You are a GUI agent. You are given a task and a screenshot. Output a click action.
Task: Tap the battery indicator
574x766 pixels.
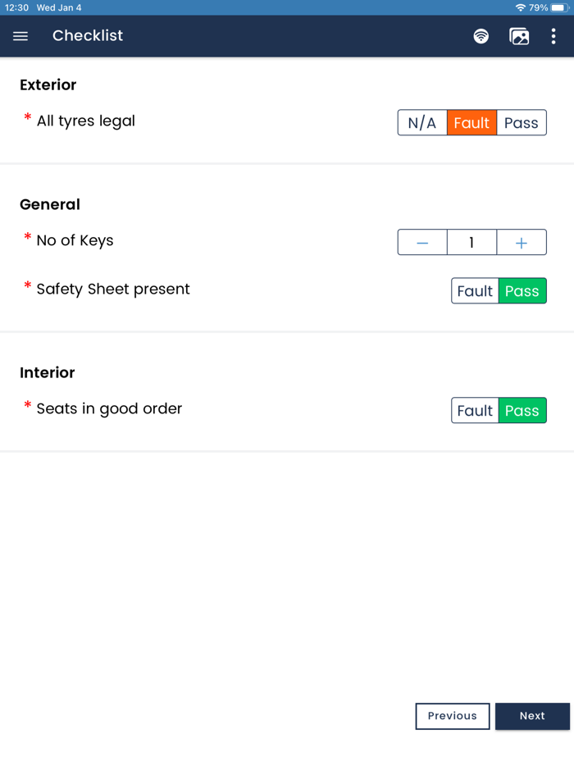coord(559,7)
